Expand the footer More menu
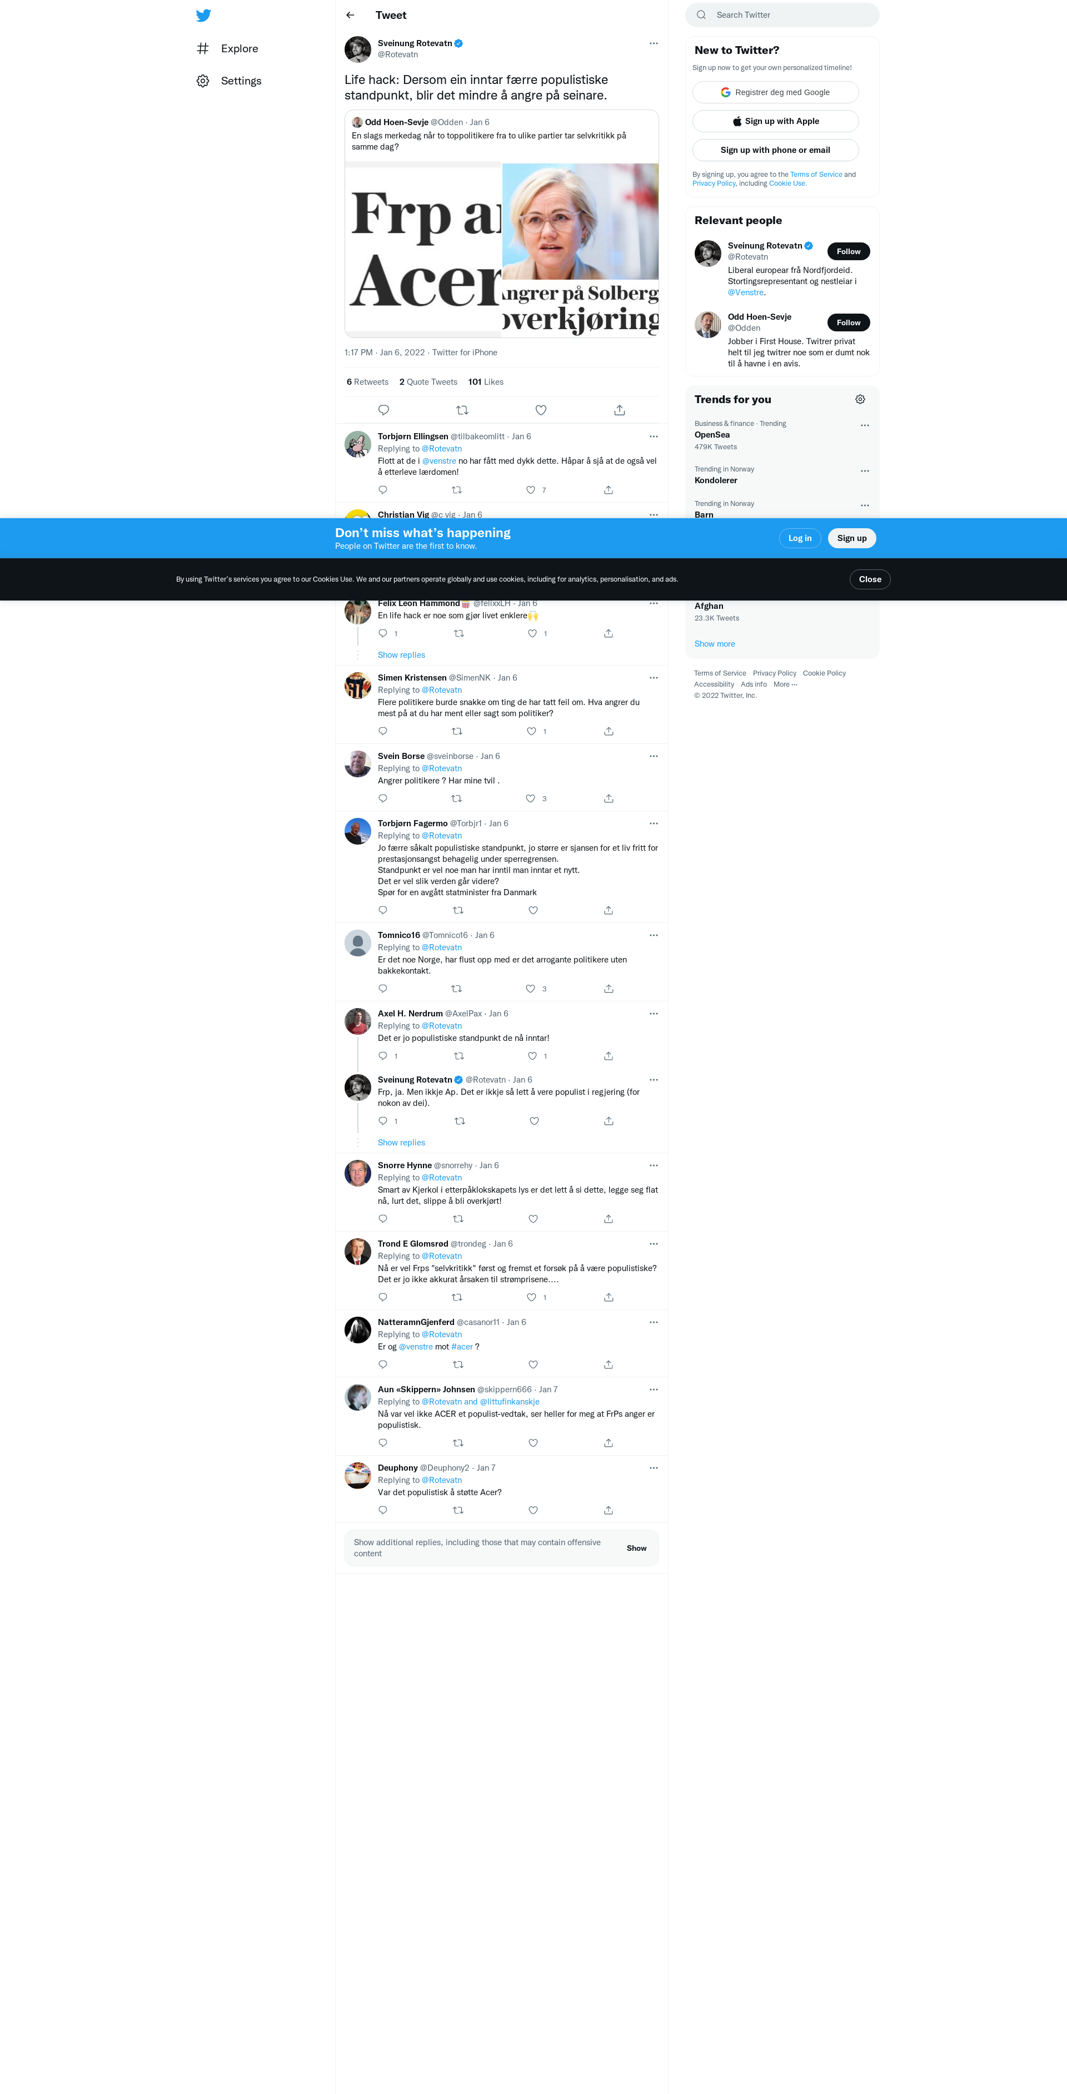 pos(785,684)
